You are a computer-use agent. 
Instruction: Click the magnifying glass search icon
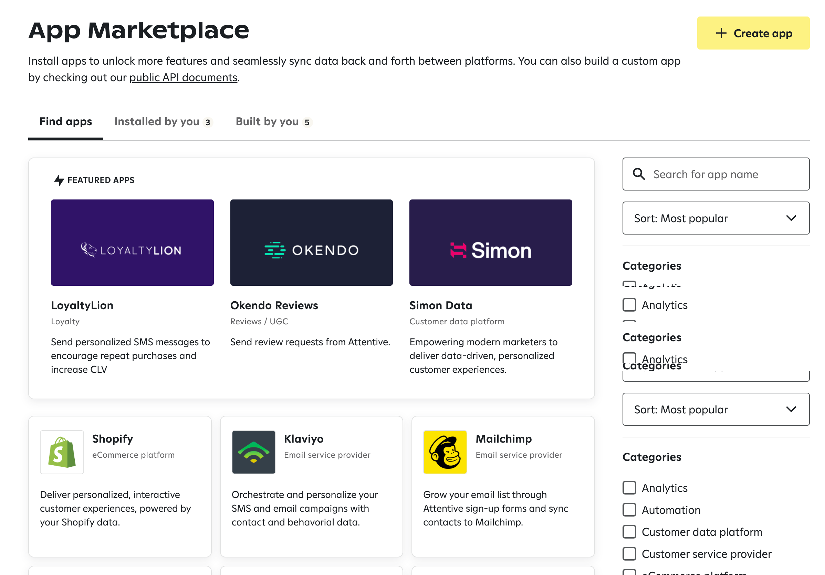click(x=638, y=174)
